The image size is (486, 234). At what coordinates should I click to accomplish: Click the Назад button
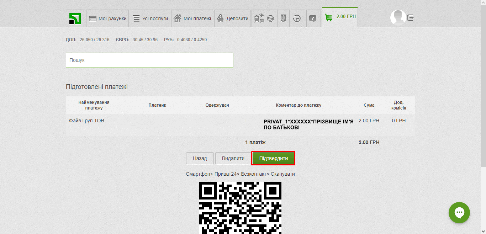pyautogui.click(x=200, y=158)
